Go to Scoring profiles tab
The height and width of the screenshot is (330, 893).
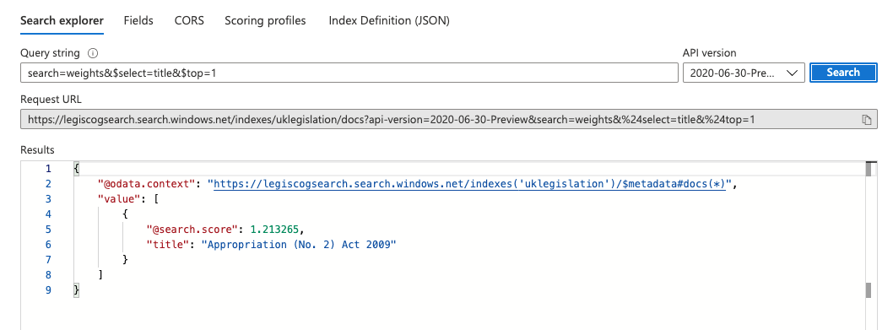(265, 20)
